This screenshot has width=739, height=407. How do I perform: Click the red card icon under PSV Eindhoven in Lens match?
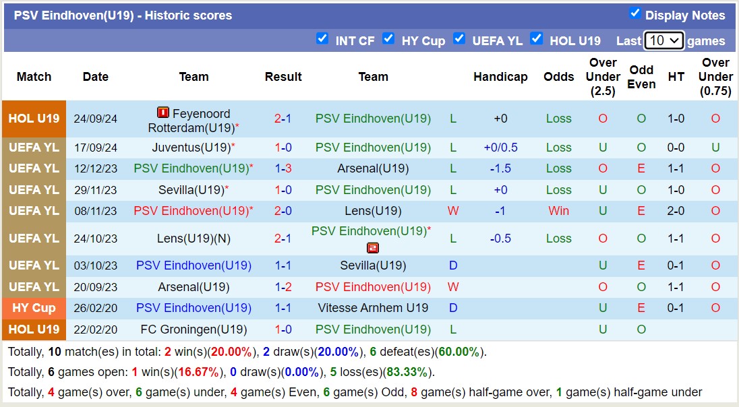(373, 247)
